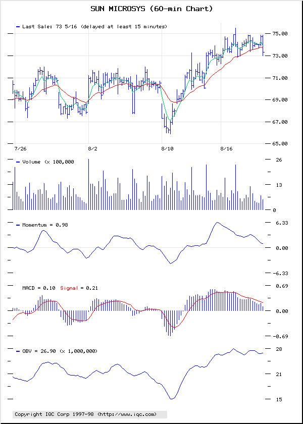Viewport: 303px width, 424px height.
Task: Click the Volume (x 100,000 legend label
Action: click(48, 162)
